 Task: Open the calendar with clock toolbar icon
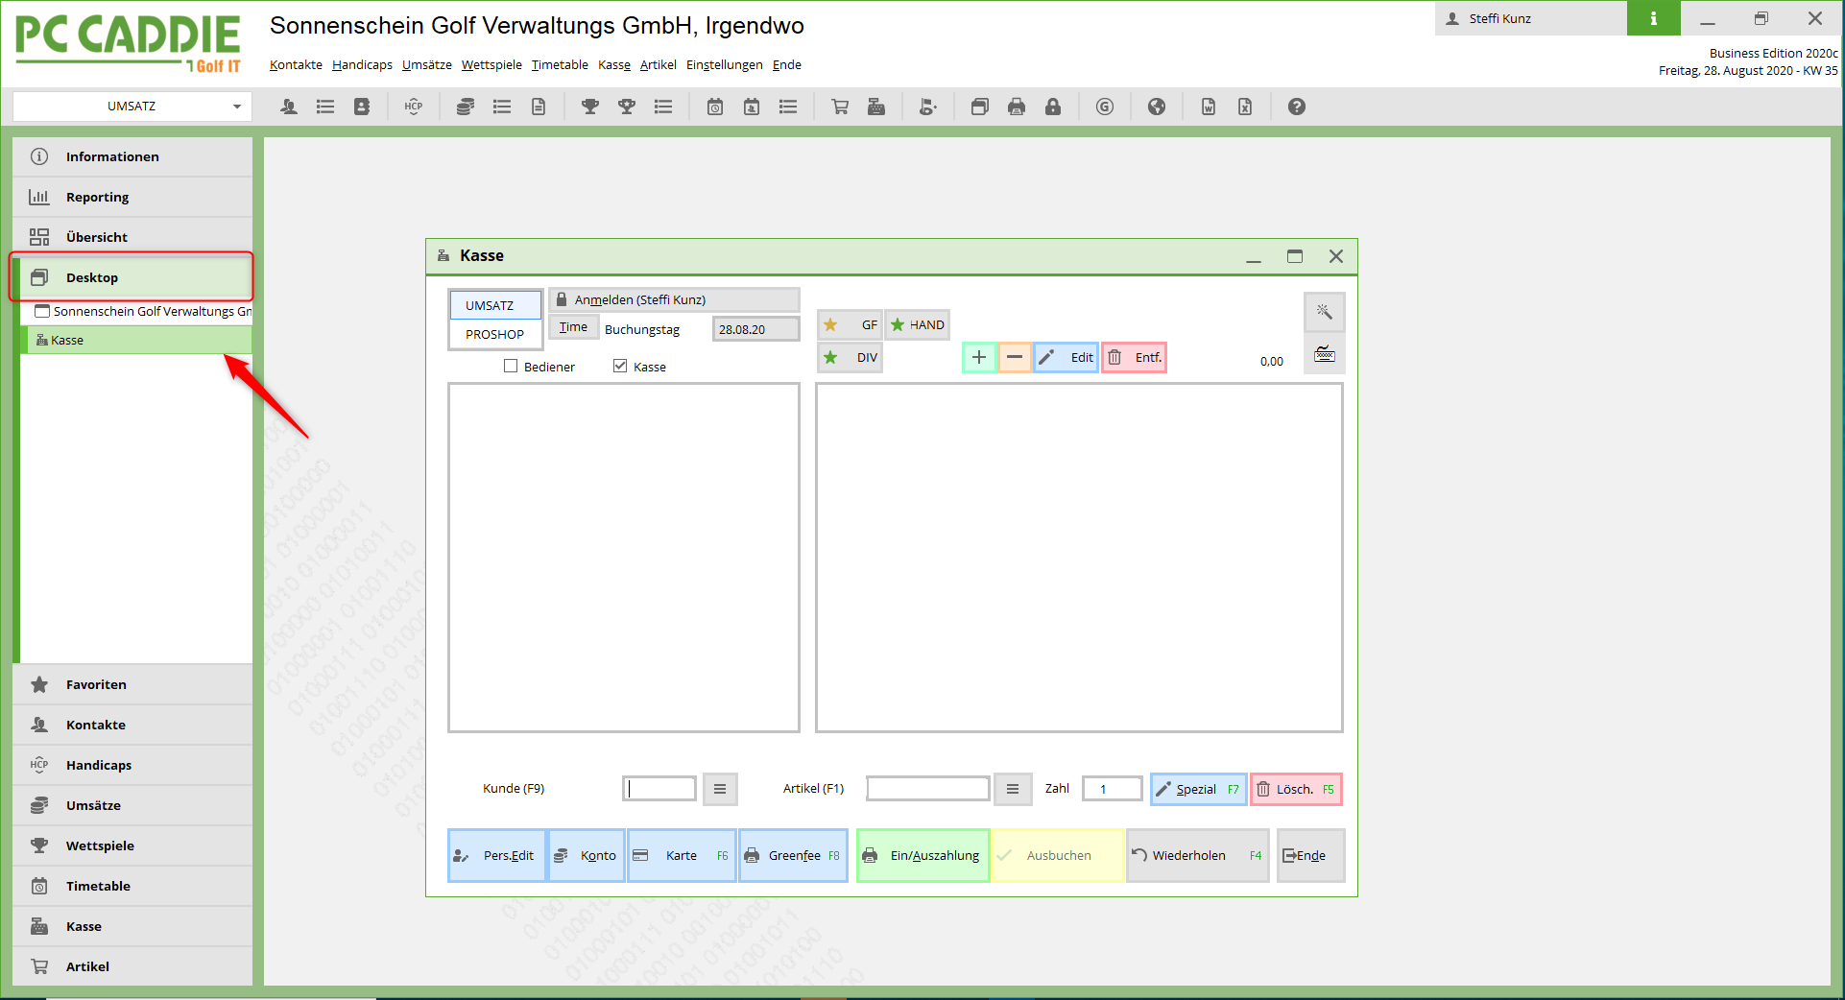715,107
